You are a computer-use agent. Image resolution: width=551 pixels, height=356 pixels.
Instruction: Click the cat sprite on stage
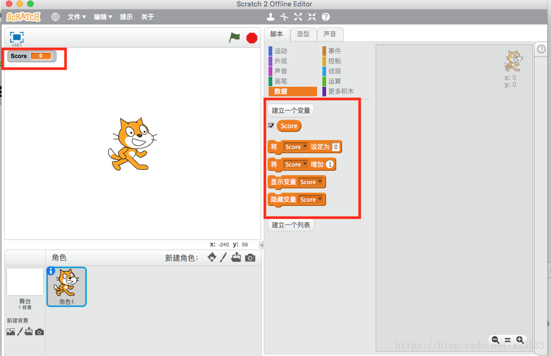[x=133, y=145]
